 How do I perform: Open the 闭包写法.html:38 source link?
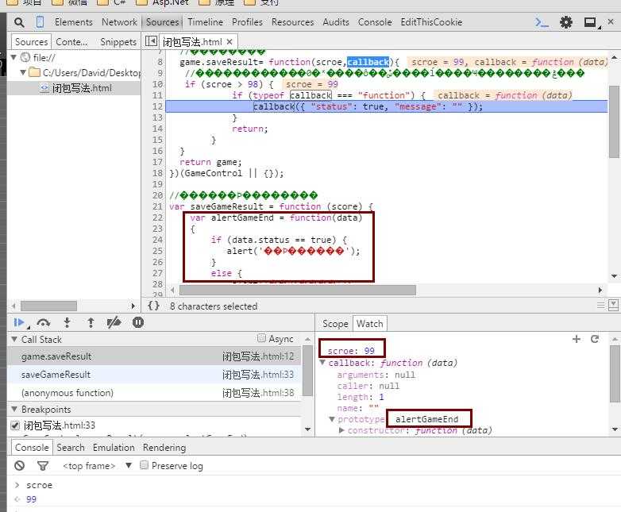(x=258, y=393)
